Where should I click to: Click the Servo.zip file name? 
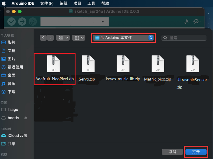tap(87, 79)
